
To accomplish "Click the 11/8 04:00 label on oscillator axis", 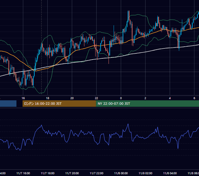I will point(170,173).
